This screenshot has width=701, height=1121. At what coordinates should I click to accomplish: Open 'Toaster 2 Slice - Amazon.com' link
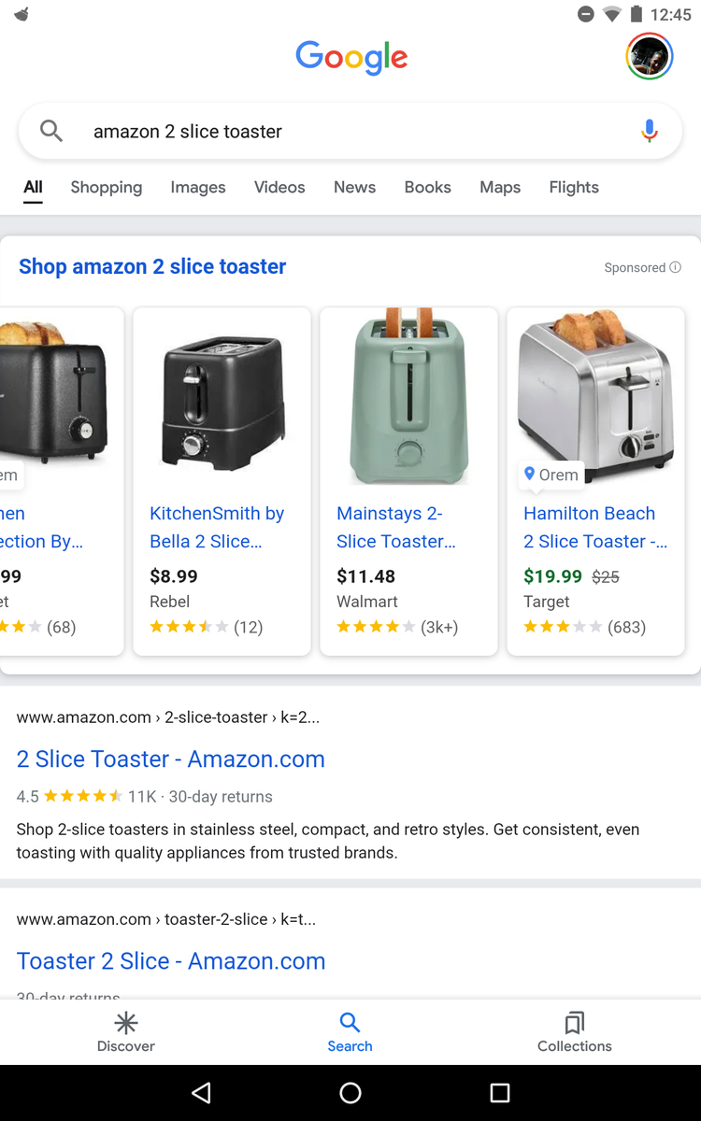tap(171, 961)
